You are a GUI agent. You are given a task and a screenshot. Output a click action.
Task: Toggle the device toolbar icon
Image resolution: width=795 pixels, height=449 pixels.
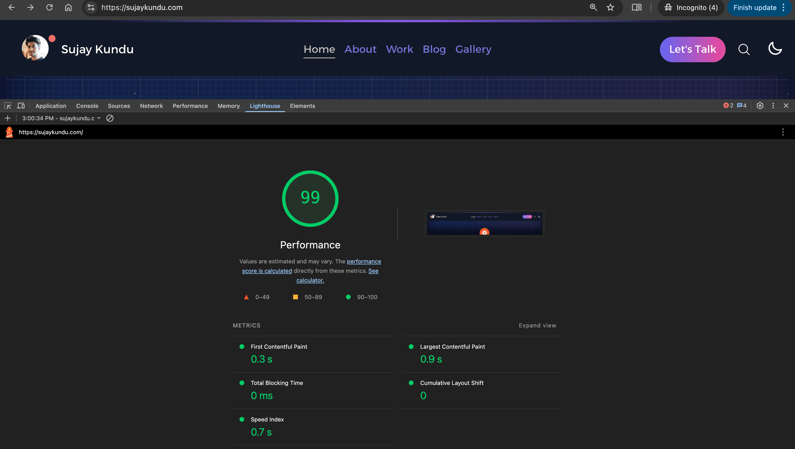[21, 106]
